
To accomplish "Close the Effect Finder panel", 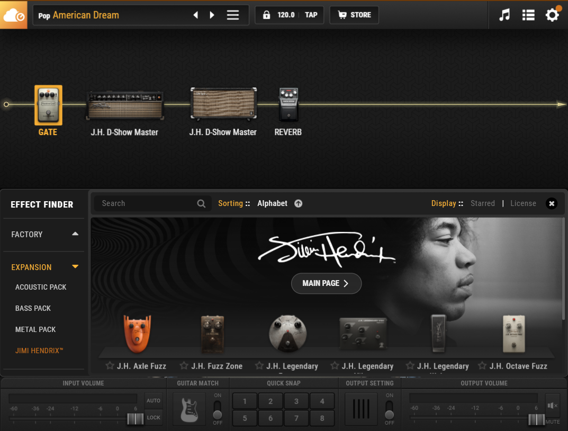I will tap(552, 203).
